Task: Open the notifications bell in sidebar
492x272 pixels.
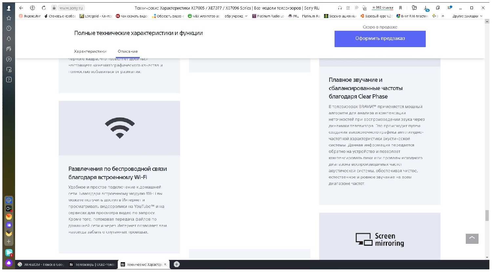Action: pos(9,39)
